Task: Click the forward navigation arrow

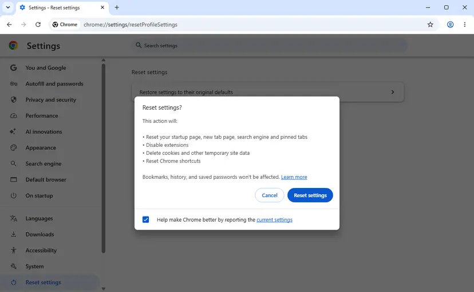Action: pyautogui.click(x=23, y=25)
